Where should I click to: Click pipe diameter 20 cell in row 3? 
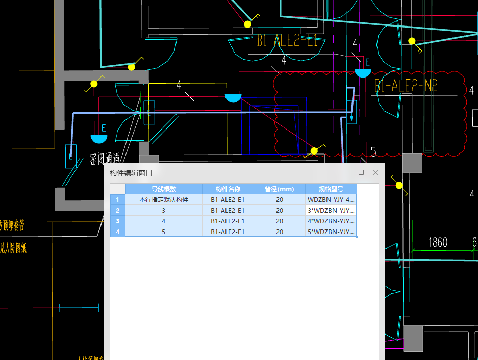[x=280, y=221]
